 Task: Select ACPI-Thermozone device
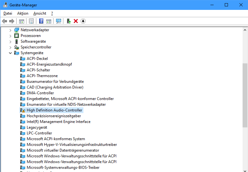[42, 76]
